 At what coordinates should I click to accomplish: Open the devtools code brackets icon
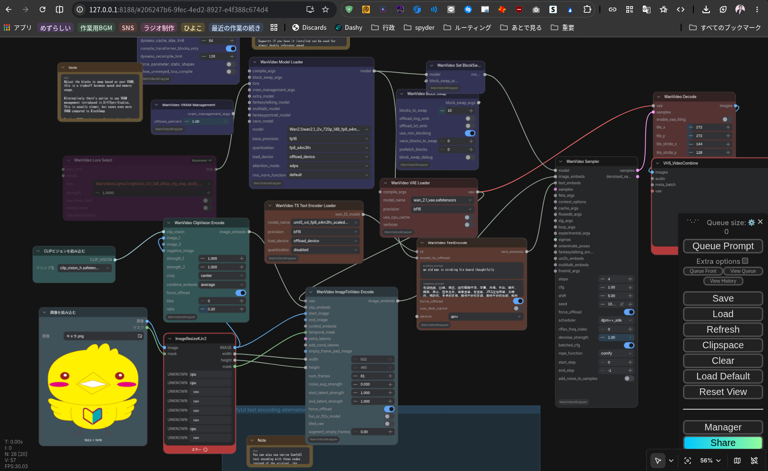tap(681, 9)
